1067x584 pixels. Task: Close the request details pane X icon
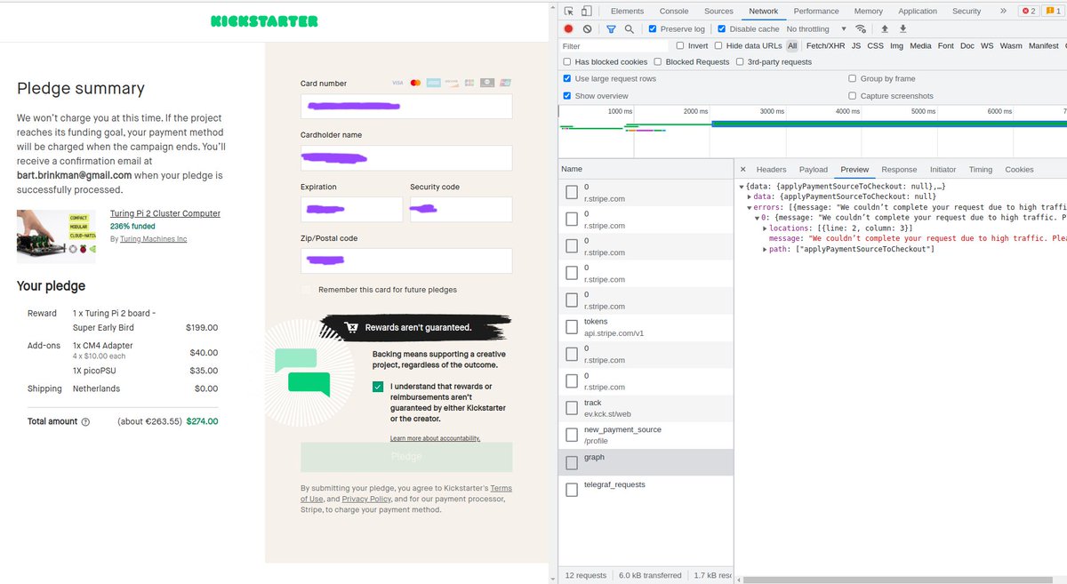tap(743, 170)
